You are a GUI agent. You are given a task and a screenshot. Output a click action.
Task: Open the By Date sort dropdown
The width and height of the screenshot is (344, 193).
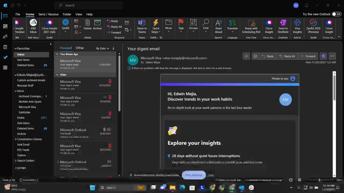coord(102,48)
